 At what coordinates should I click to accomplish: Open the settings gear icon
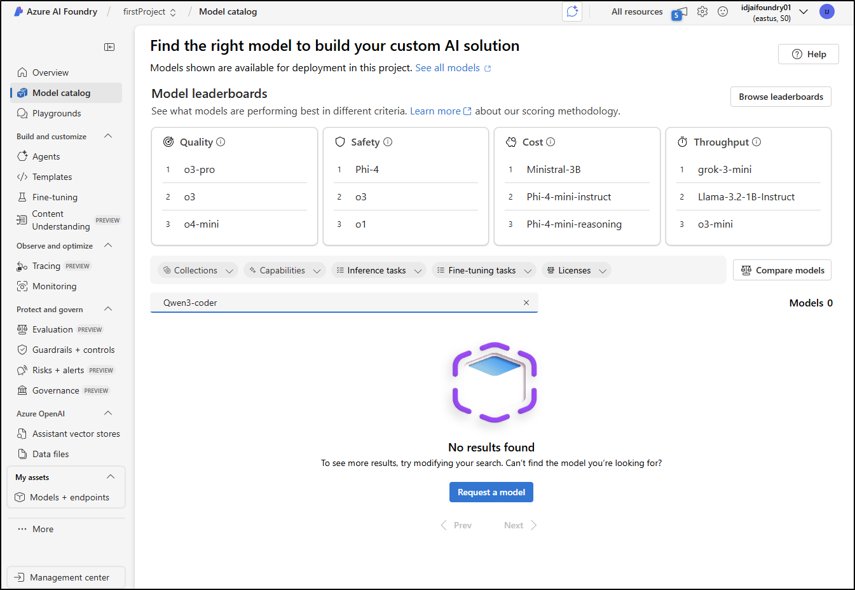click(702, 11)
